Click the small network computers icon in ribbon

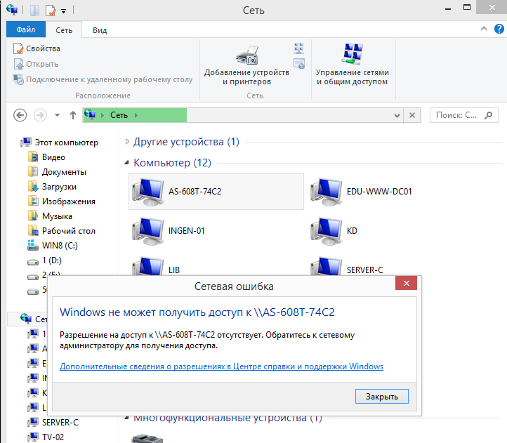[298, 48]
